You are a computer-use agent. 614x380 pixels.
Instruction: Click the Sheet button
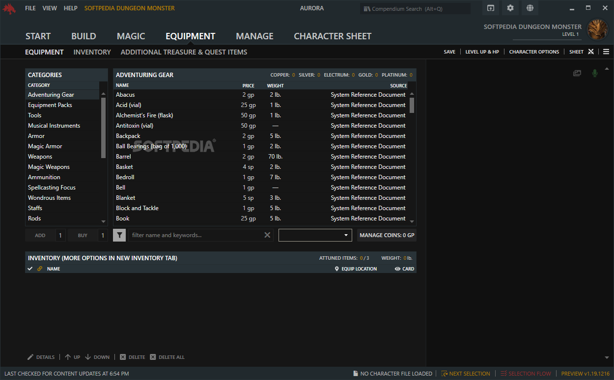point(577,52)
